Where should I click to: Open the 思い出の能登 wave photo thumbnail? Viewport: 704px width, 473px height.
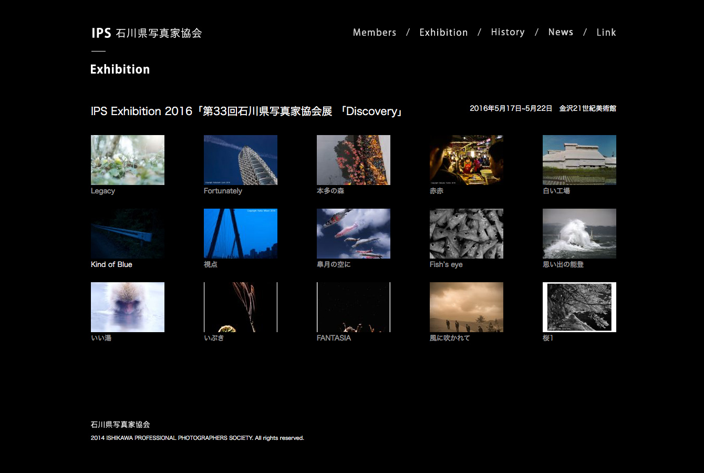coord(579,233)
